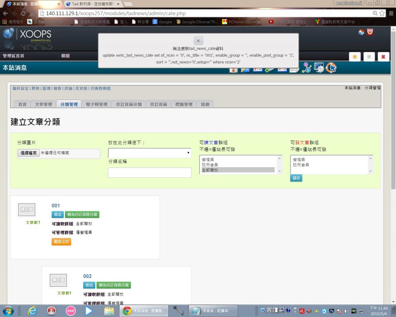The height and width of the screenshot is (317, 396).
Task: Click the 儲存 save button
Action: coord(296,178)
